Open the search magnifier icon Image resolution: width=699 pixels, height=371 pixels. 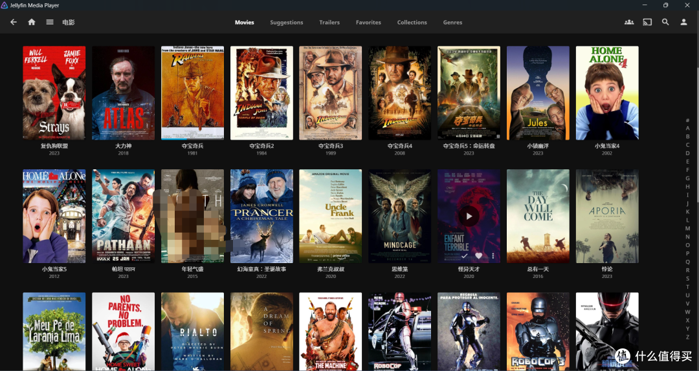(x=665, y=22)
